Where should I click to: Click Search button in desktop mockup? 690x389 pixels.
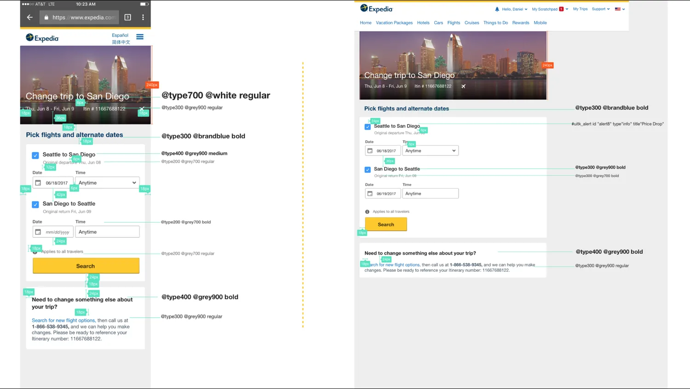[386, 224]
